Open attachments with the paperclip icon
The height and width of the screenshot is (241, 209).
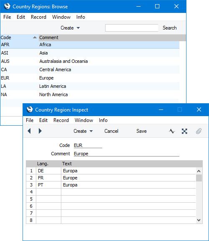pos(199,131)
